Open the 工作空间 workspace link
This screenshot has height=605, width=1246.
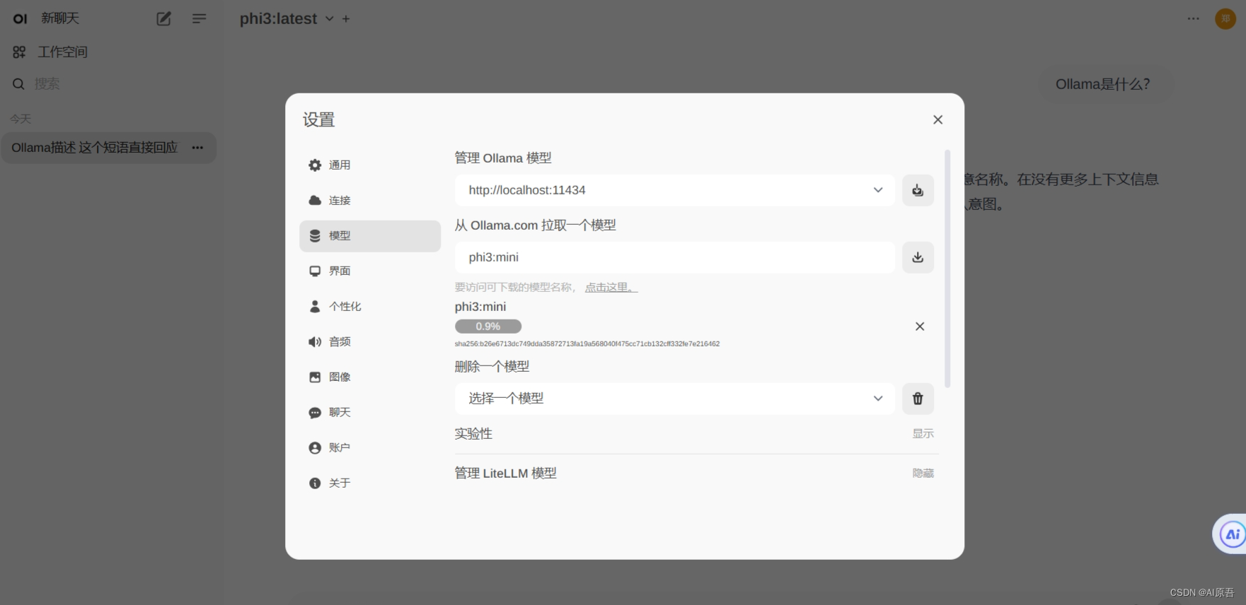62,52
